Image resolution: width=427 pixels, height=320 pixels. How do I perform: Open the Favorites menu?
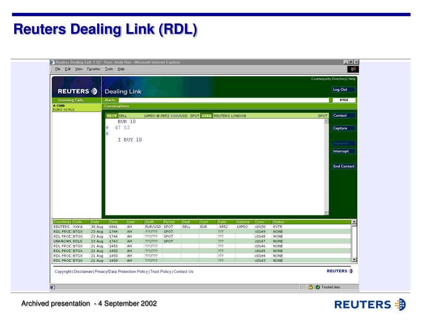click(94, 69)
